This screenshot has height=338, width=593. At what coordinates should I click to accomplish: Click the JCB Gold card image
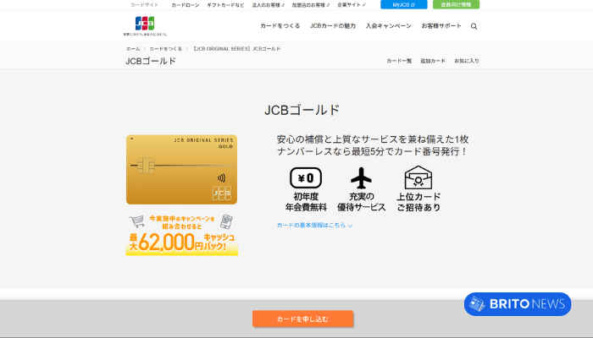coord(181,169)
